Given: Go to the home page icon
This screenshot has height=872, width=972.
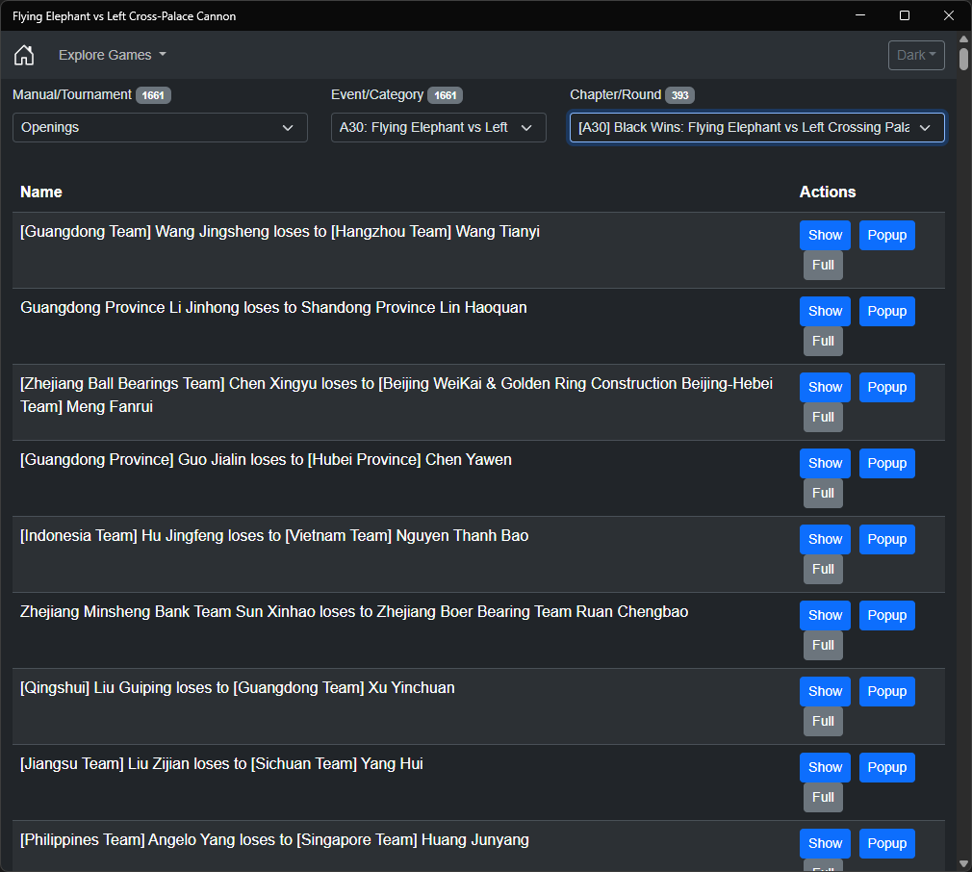Looking at the screenshot, I should coord(24,55).
